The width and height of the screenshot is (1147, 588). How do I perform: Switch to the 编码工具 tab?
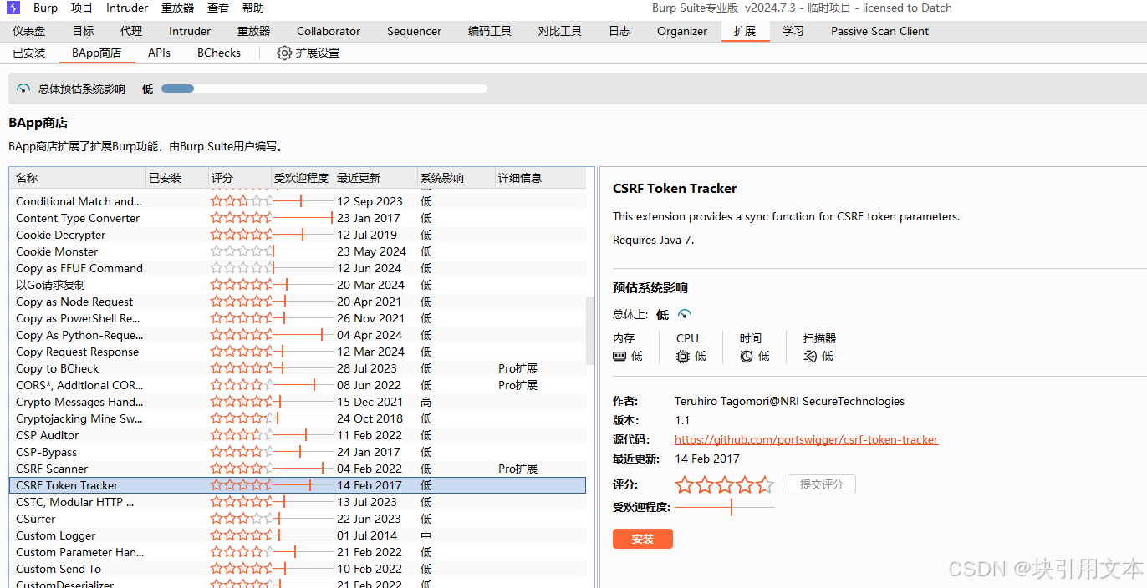(490, 31)
